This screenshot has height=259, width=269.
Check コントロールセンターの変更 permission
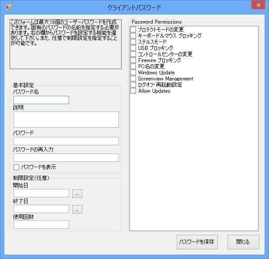tap(133, 54)
